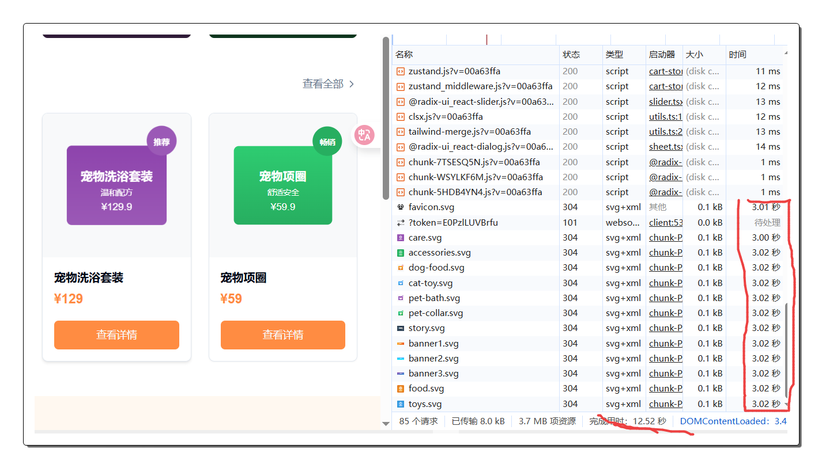
Task: Select zustand_middleware.js request row
Action: tap(589, 86)
